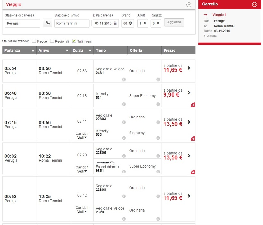Uncheck the Tutti i treni checkbox

pyautogui.click(x=74, y=41)
